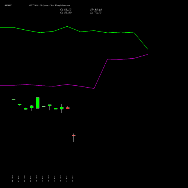Select the 26 Nov date label
This screenshot has width=188, height=188.
pos(61,179)
